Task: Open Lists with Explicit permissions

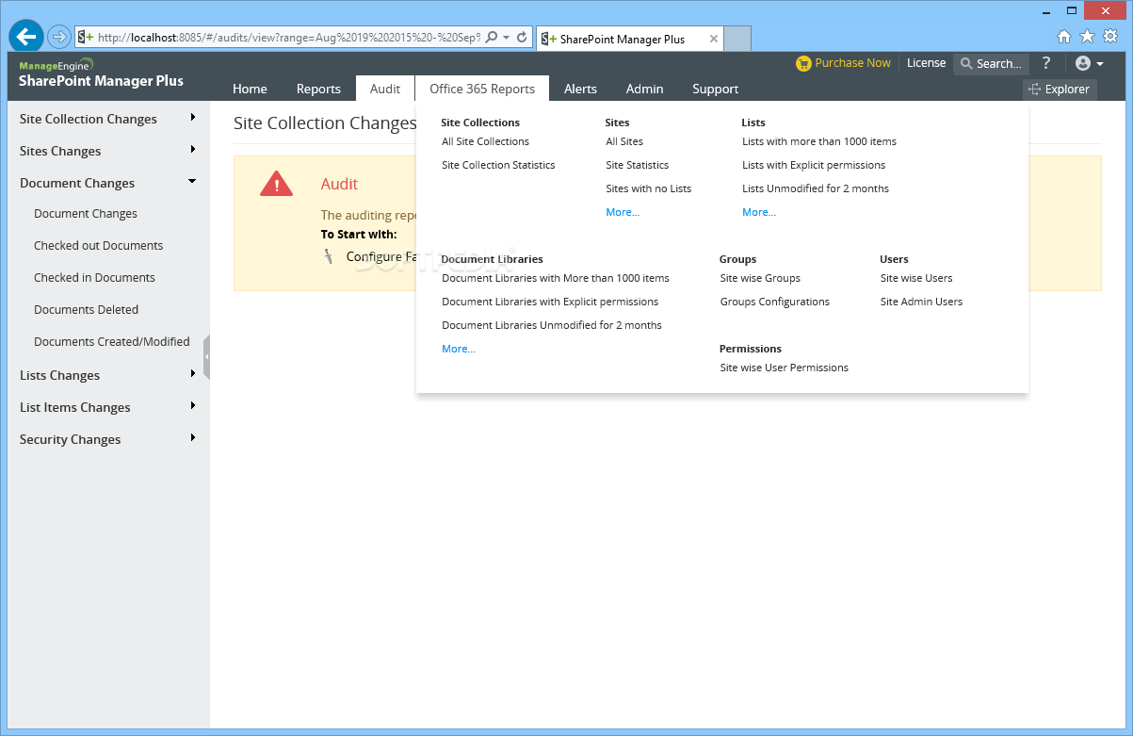Action: pos(814,165)
